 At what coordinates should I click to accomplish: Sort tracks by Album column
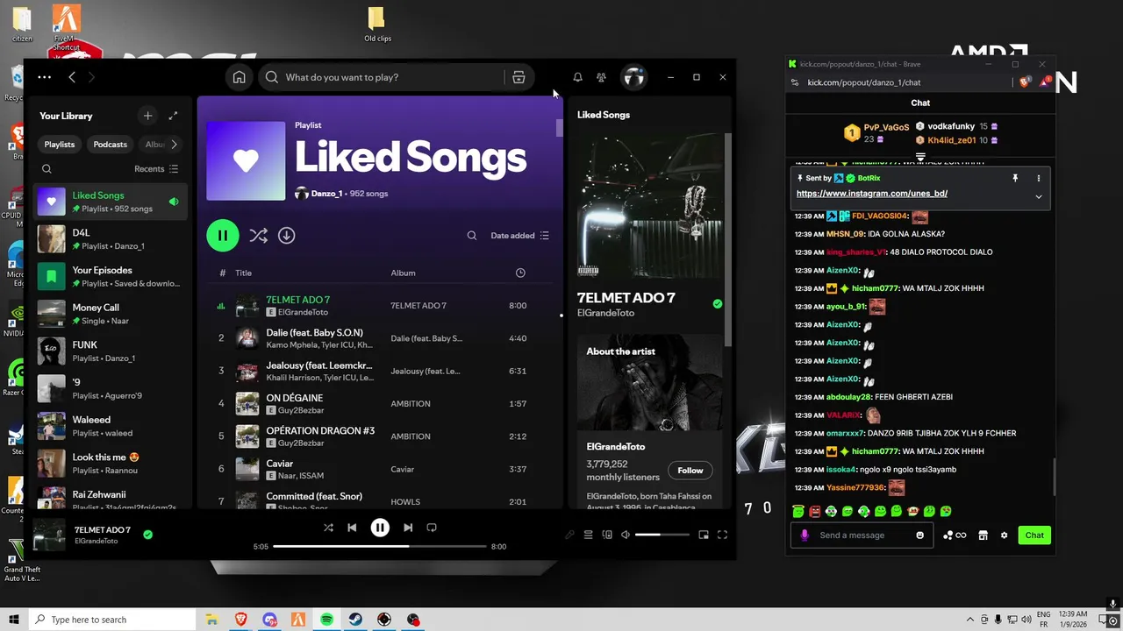(403, 273)
